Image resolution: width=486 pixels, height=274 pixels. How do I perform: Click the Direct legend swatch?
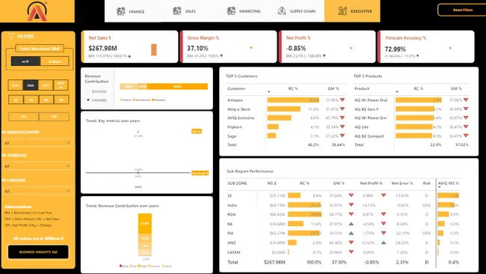pos(121,100)
